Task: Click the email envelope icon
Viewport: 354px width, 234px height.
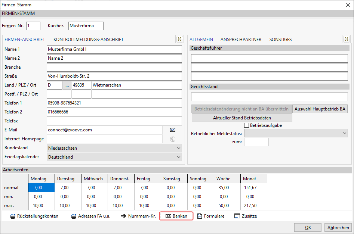Action: (173, 130)
